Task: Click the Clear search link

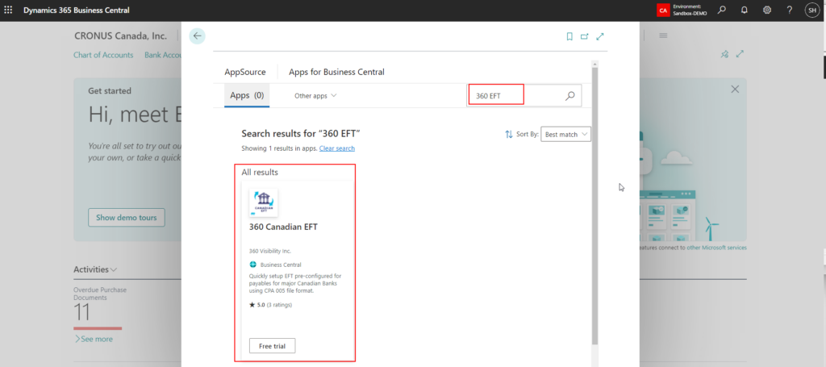Action: coord(336,148)
